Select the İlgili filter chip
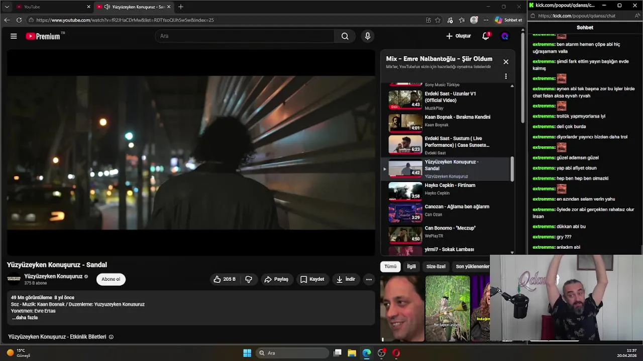The width and height of the screenshot is (643, 361). (411, 266)
